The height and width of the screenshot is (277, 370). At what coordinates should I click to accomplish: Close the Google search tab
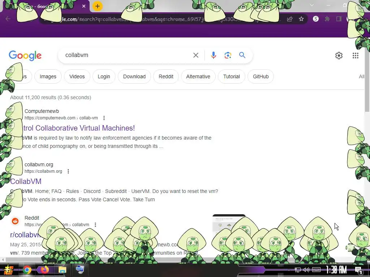(84, 6)
